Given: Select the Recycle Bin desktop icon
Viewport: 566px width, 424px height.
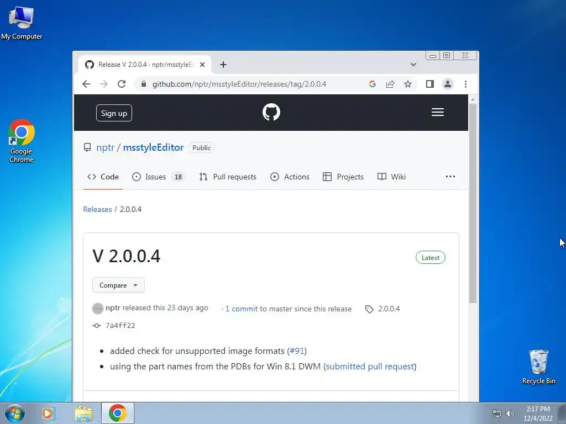Looking at the screenshot, I should [538, 367].
